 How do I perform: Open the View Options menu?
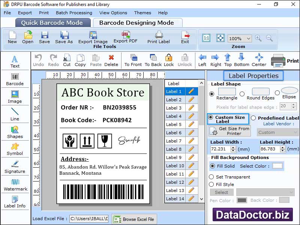coord(113,13)
